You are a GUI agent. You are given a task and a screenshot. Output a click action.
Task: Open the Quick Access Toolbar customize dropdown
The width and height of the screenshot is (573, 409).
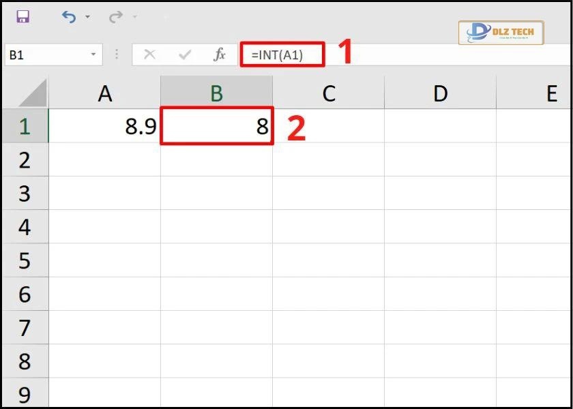tap(166, 17)
